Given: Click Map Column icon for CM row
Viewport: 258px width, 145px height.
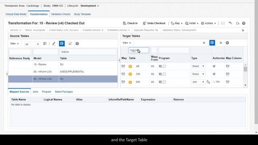Looking at the screenshot, I should click(227, 74).
